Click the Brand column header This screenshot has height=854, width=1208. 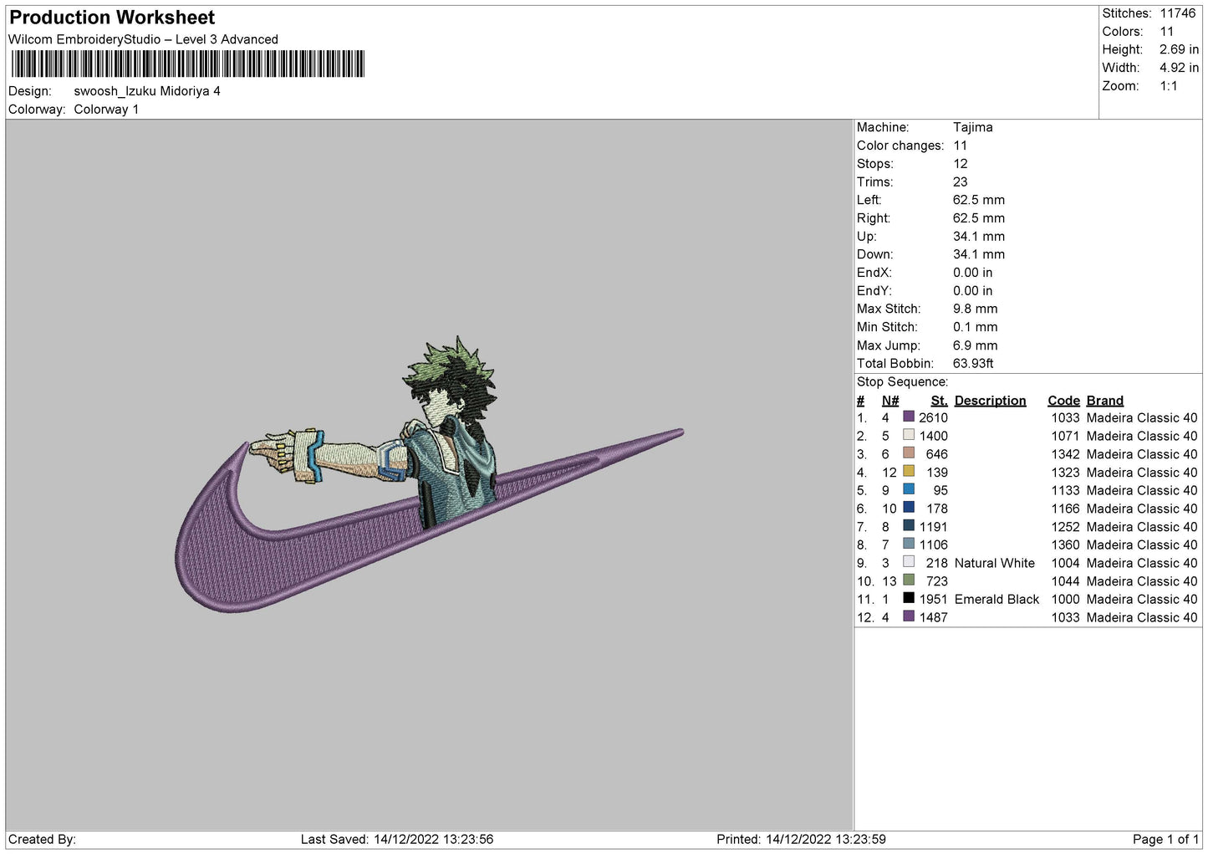[x=1104, y=401]
